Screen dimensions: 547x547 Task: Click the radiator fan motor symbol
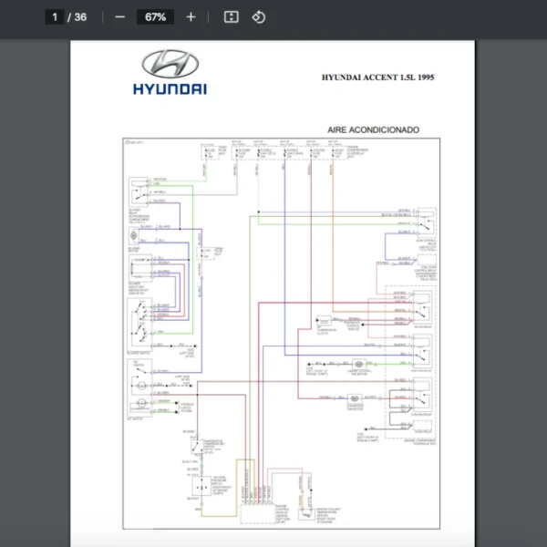point(360,363)
